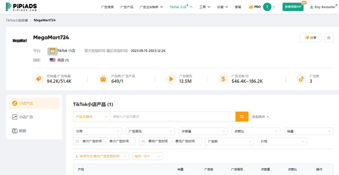Viewport: 339px width, 175px height.
Task: Focus the product keyword search field
Action: click(173, 117)
